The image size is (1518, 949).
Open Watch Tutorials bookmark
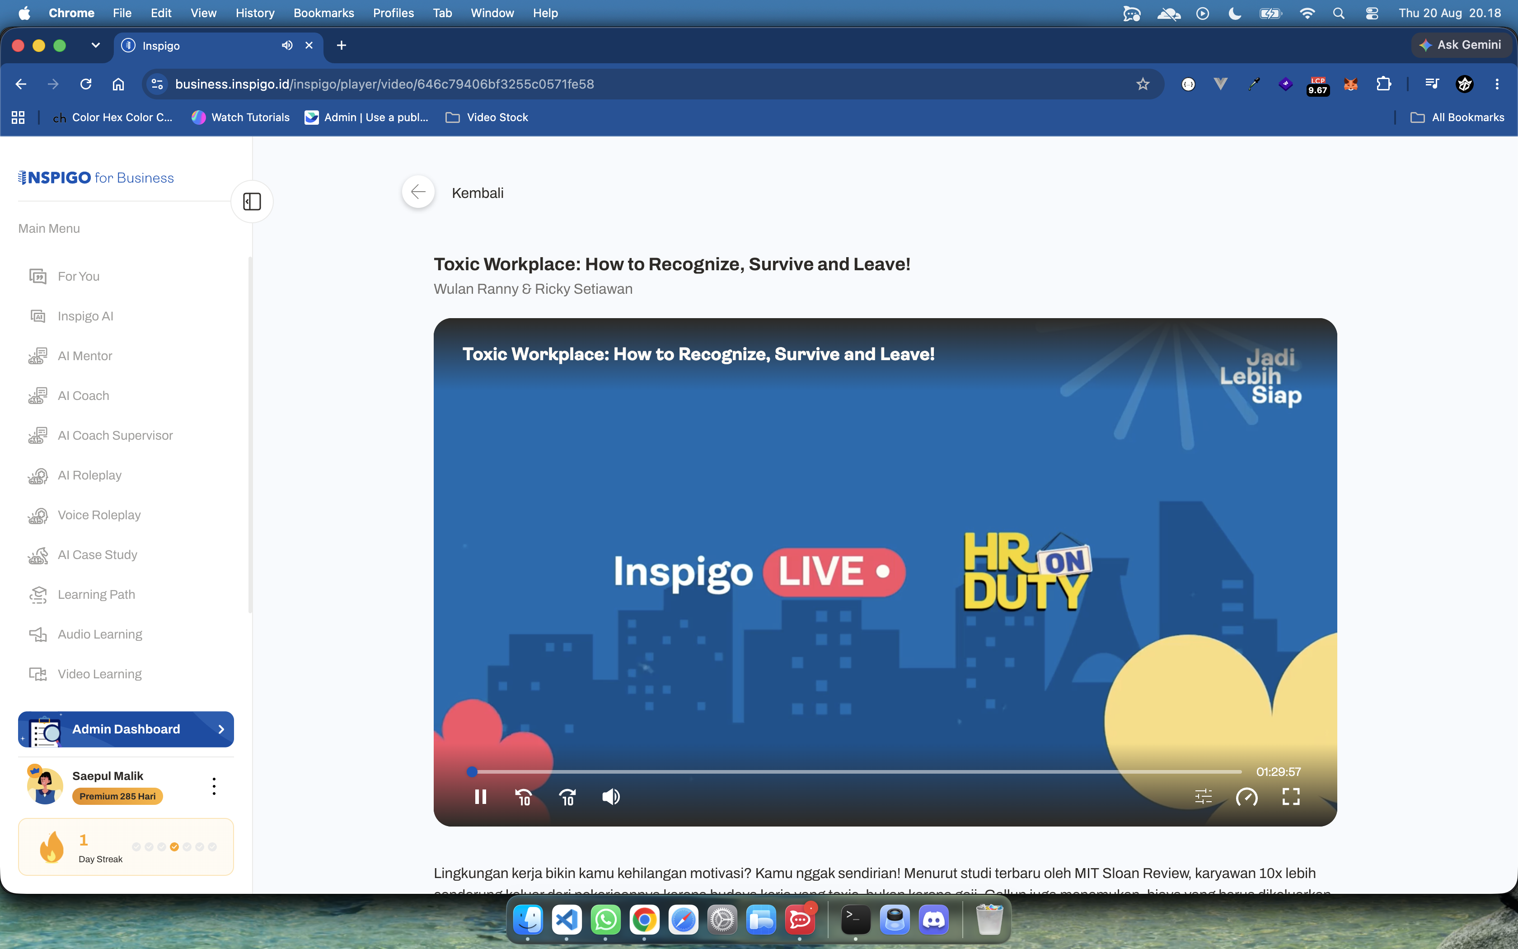241,117
